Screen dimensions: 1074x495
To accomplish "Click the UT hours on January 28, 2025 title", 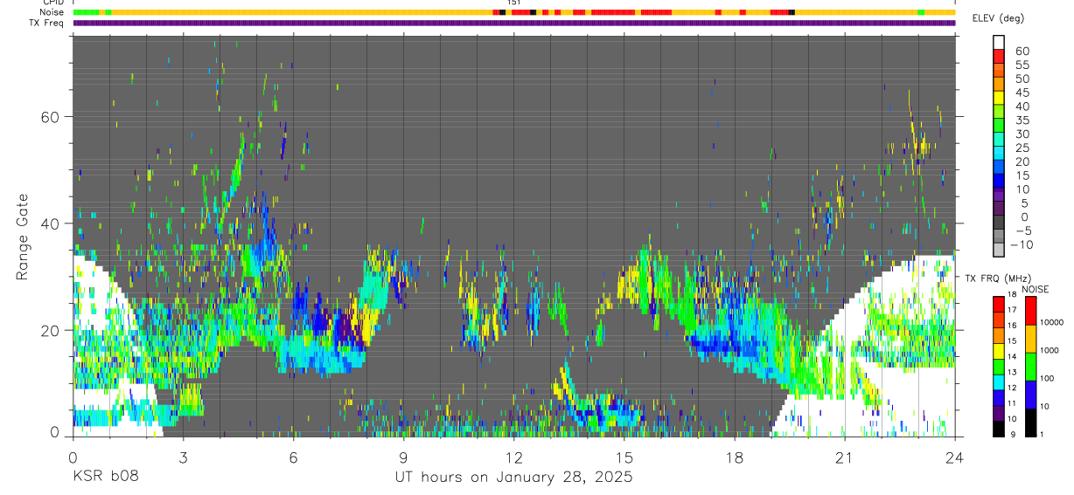I will (513, 478).
